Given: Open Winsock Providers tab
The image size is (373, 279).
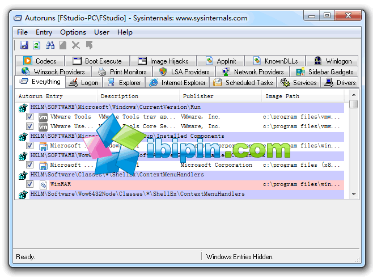Looking at the screenshot, I should [53, 71].
